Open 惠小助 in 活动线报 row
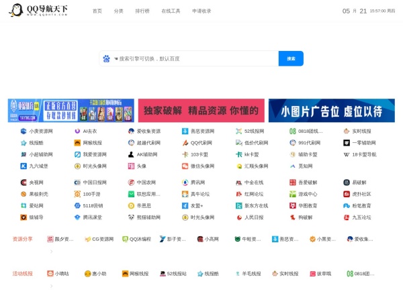The height and width of the screenshot is (302, 403). point(95,274)
